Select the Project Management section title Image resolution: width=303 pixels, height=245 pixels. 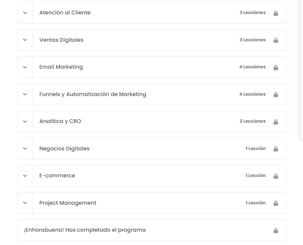click(67, 203)
